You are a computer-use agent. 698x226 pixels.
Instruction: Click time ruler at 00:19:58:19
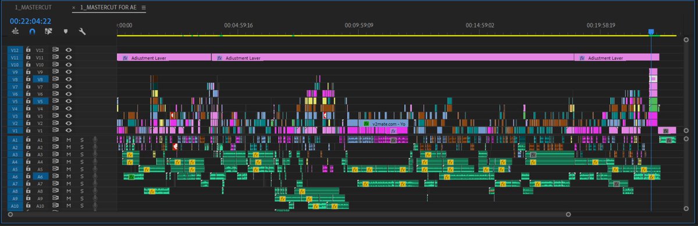(x=601, y=26)
